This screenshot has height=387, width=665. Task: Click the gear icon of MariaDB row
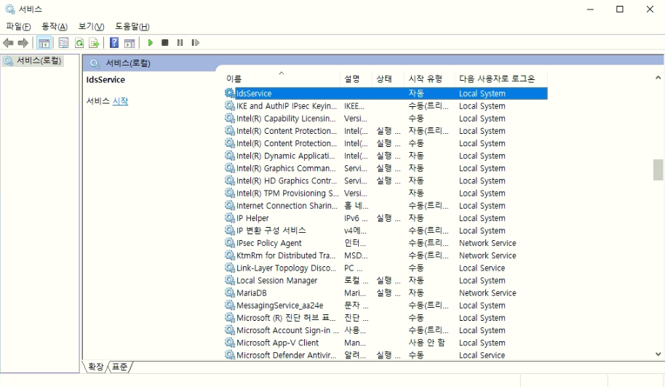pyautogui.click(x=229, y=293)
